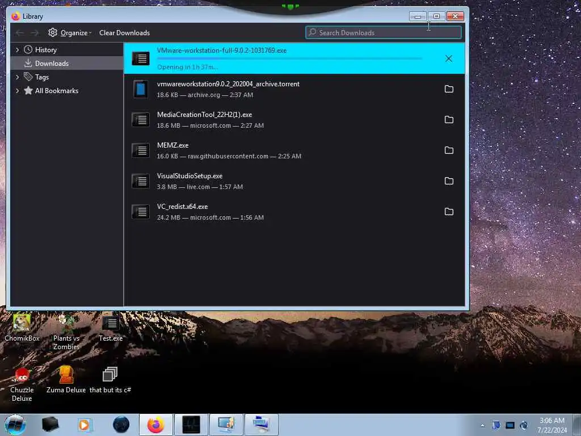Click the search magnifier icon
Viewport: 581px width, 436px height.
pyautogui.click(x=313, y=32)
